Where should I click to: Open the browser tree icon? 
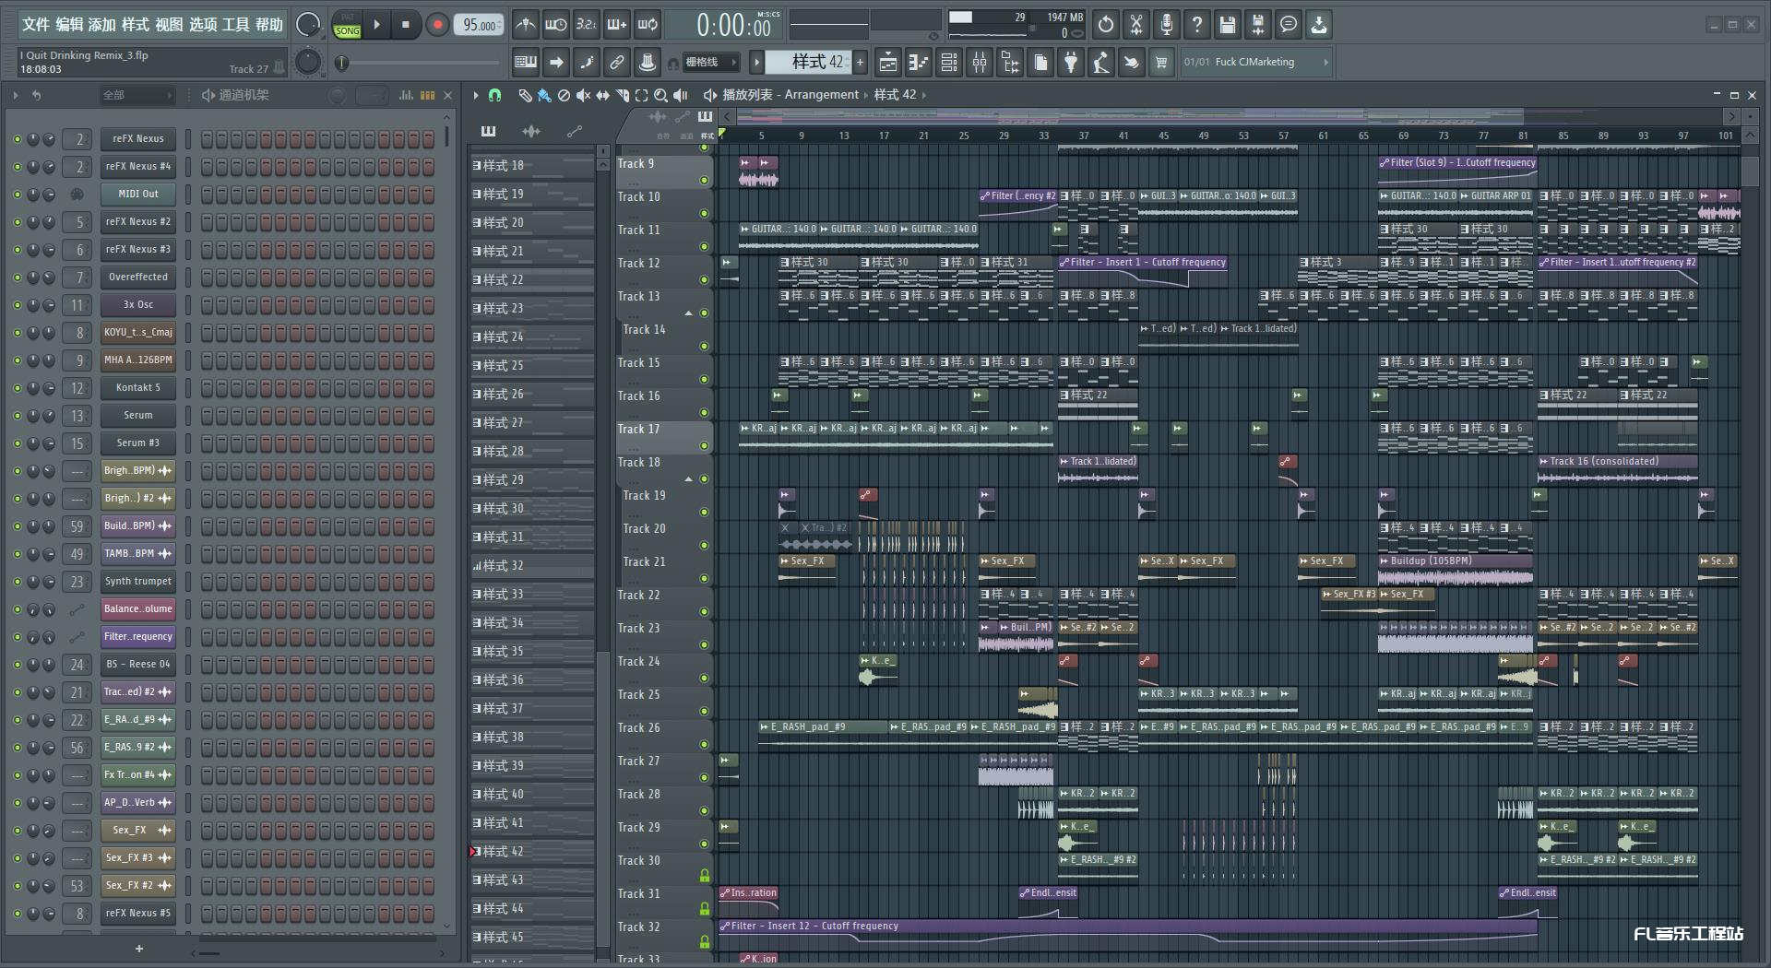1010,63
